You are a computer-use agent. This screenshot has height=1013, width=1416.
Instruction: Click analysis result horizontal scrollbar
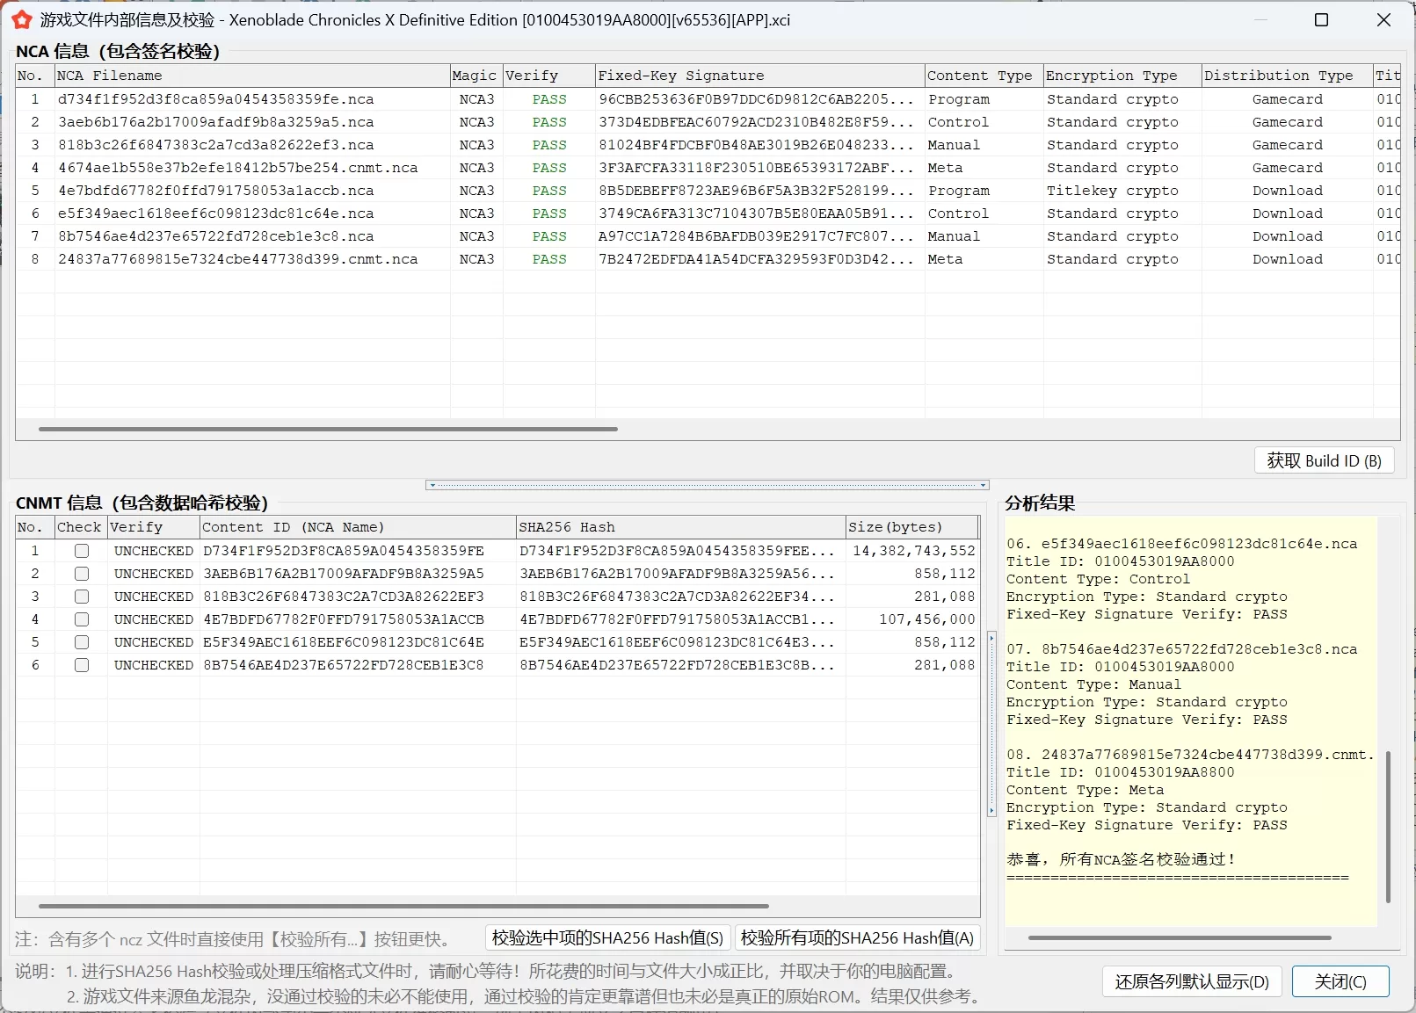pos(1180,937)
